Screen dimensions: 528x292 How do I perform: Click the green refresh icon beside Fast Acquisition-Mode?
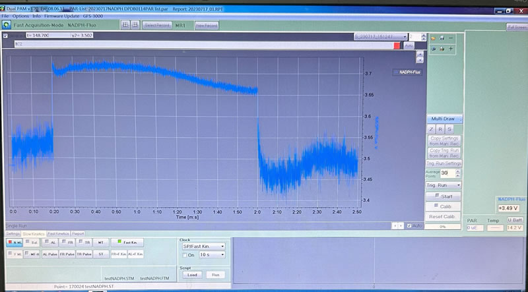[6, 24]
